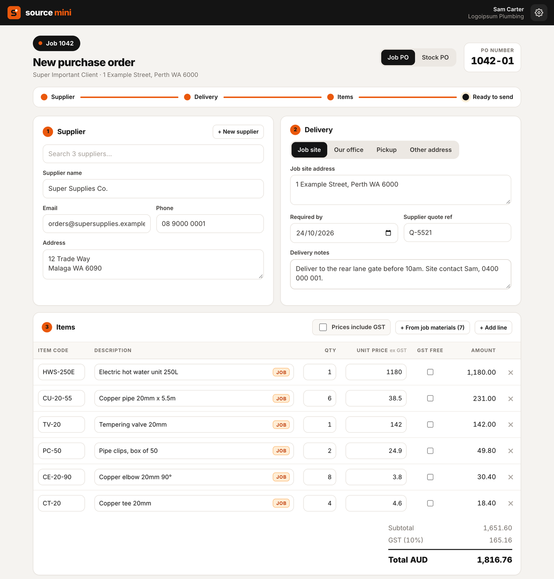The image size is (554, 579).
Task: Click into the Delivery notes textarea
Action: coord(400,274)
